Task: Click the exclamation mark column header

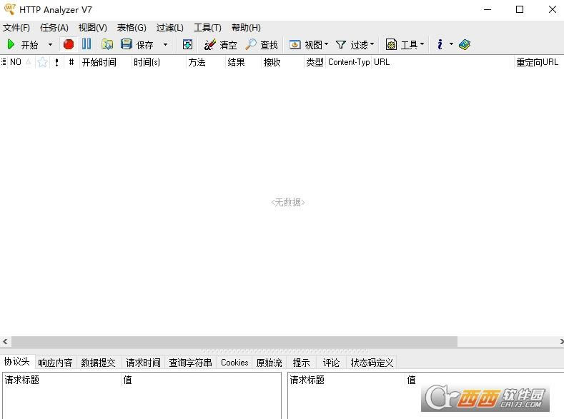Action: click(x=56, y=62)
